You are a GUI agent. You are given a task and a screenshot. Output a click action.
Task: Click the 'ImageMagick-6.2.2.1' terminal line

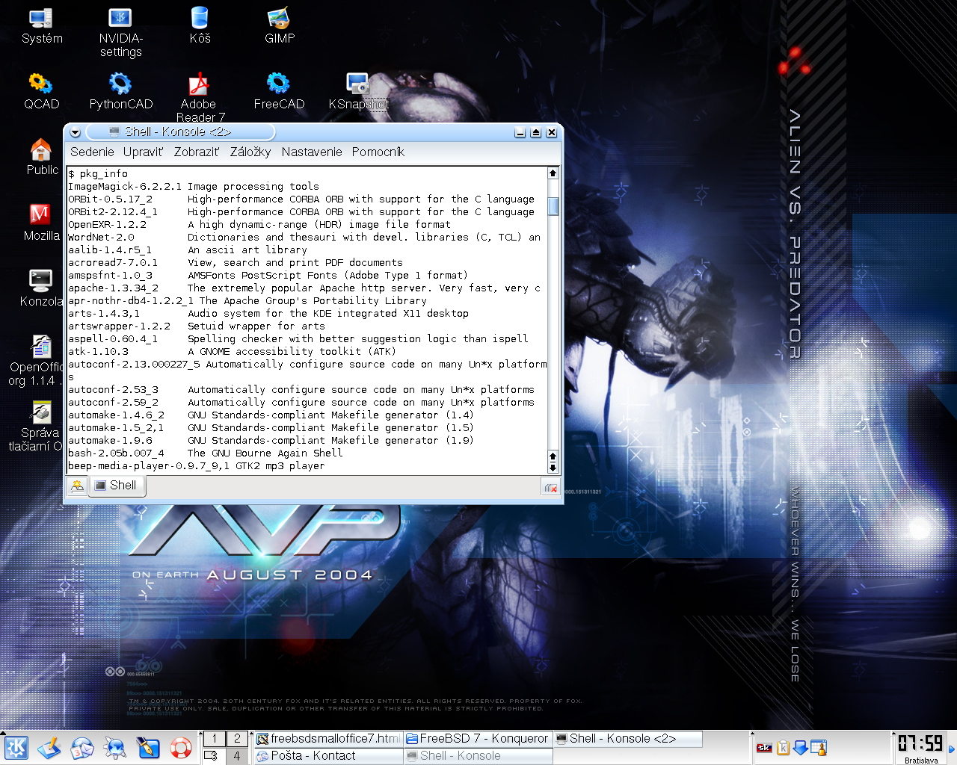coord(194,186)
